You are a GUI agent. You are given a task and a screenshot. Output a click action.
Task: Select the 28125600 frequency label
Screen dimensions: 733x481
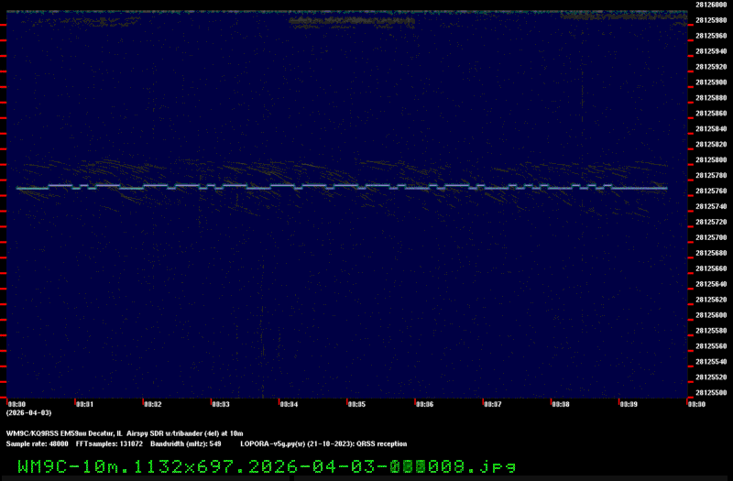[x=711, y=315]
